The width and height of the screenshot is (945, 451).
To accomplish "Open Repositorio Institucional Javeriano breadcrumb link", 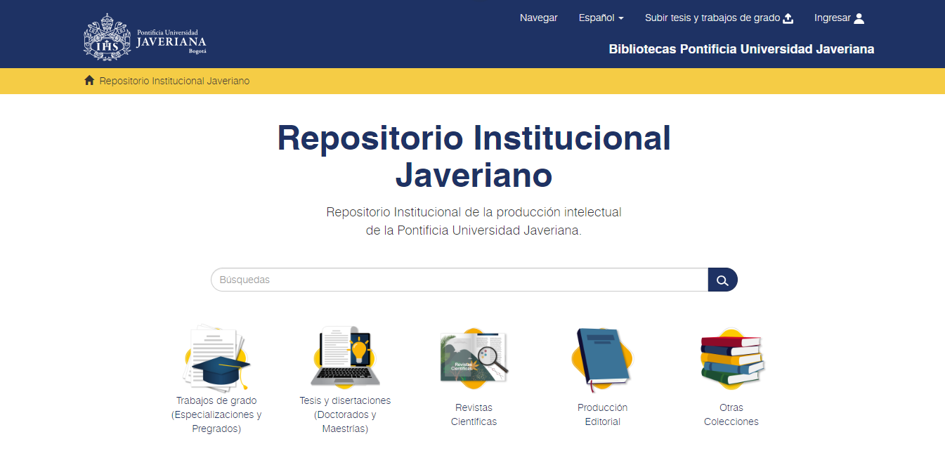I will pyautogui.click(x=174, y=81).
